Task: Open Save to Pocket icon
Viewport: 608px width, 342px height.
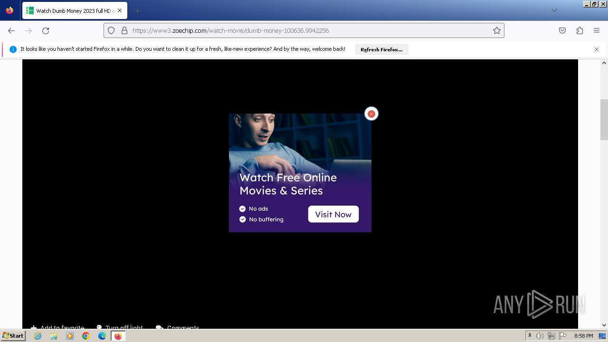Action: [x=562, y=30]
